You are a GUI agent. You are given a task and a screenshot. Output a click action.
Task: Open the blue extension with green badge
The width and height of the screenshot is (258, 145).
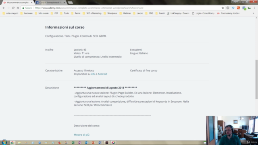pos(244,8)
